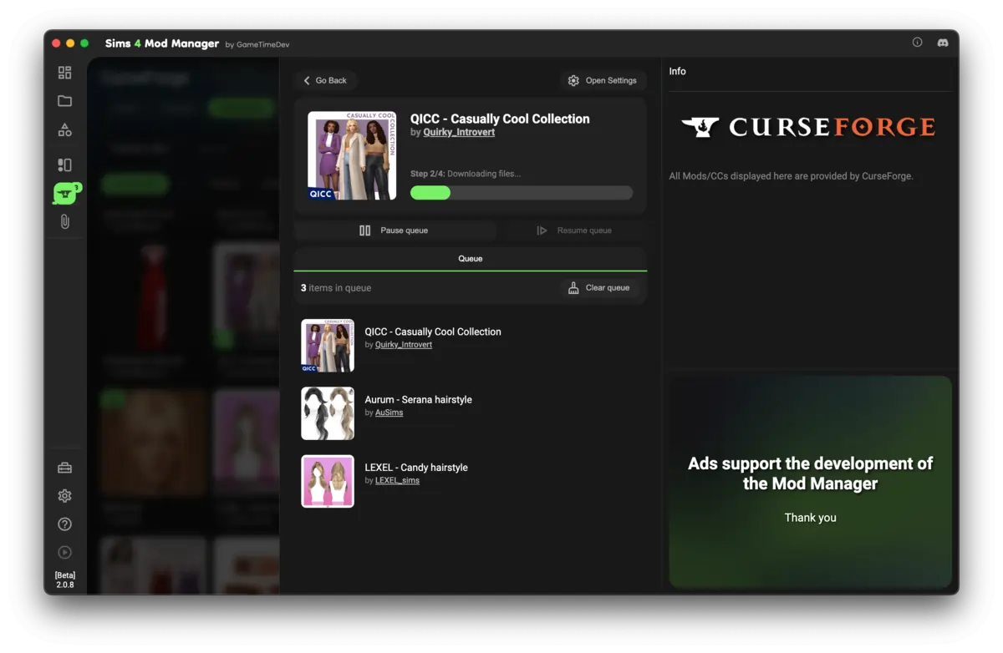Open the help question mark icon

pyautogui.click(x=64, y=524)
